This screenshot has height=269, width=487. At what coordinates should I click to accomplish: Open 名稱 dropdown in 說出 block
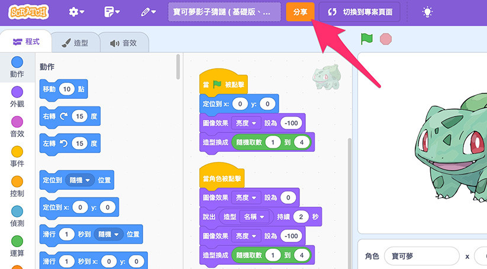(254, 217)
